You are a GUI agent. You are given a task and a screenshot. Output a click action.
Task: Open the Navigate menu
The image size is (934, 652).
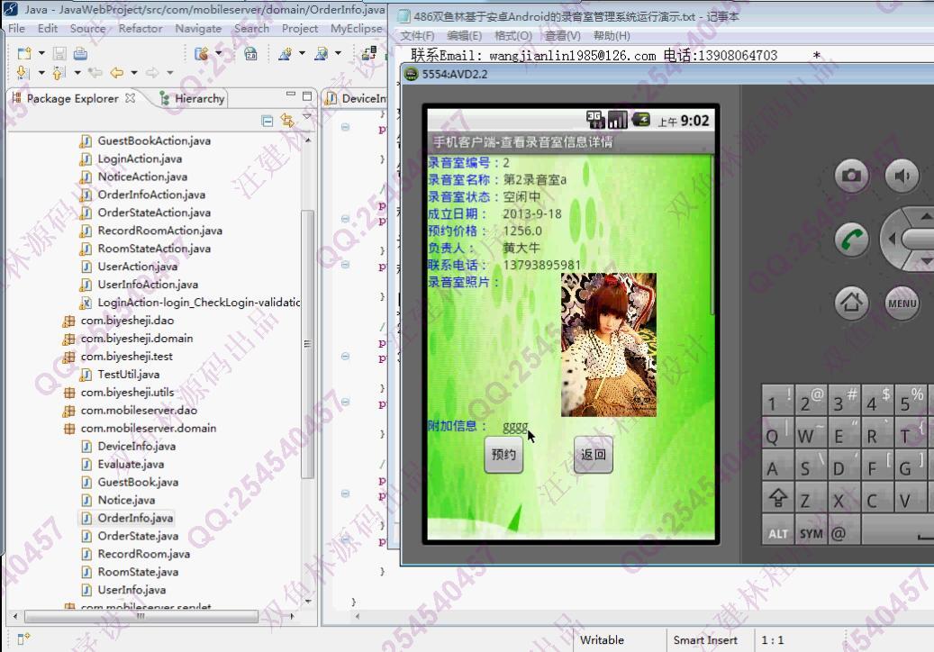(x=198, y=28)
